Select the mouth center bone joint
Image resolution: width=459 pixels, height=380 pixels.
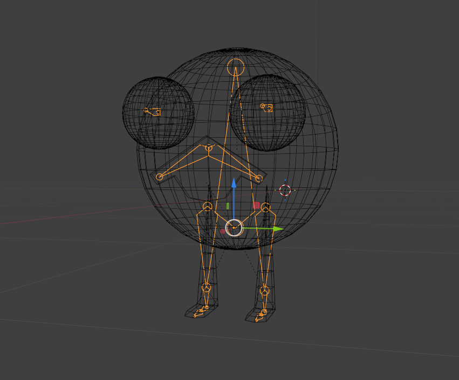click(208, 148)
